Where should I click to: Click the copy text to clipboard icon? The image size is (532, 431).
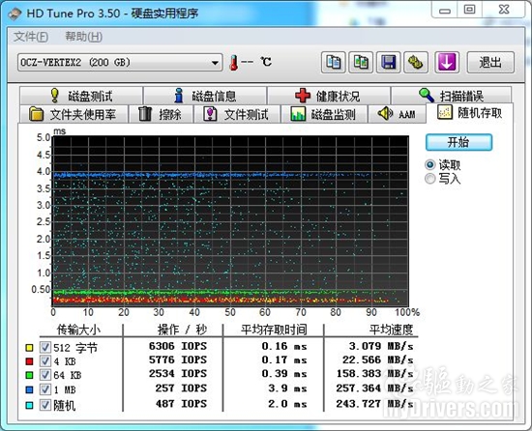pos(334,63)
